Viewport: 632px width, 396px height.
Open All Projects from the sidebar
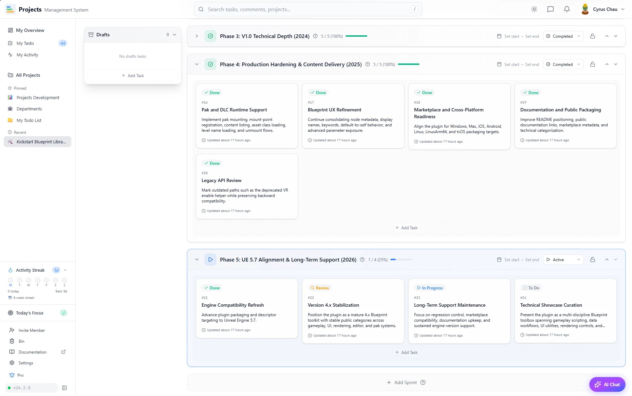(28, 75)
